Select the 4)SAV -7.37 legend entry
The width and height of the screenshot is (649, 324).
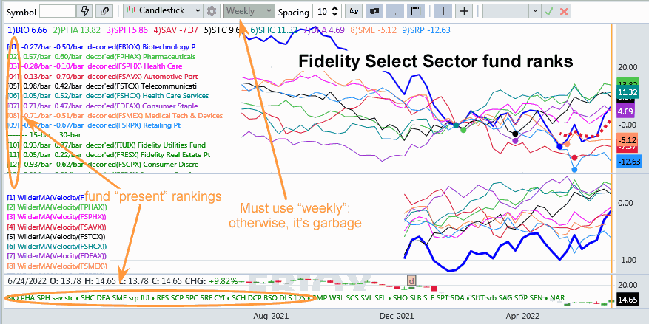point(175,30)
